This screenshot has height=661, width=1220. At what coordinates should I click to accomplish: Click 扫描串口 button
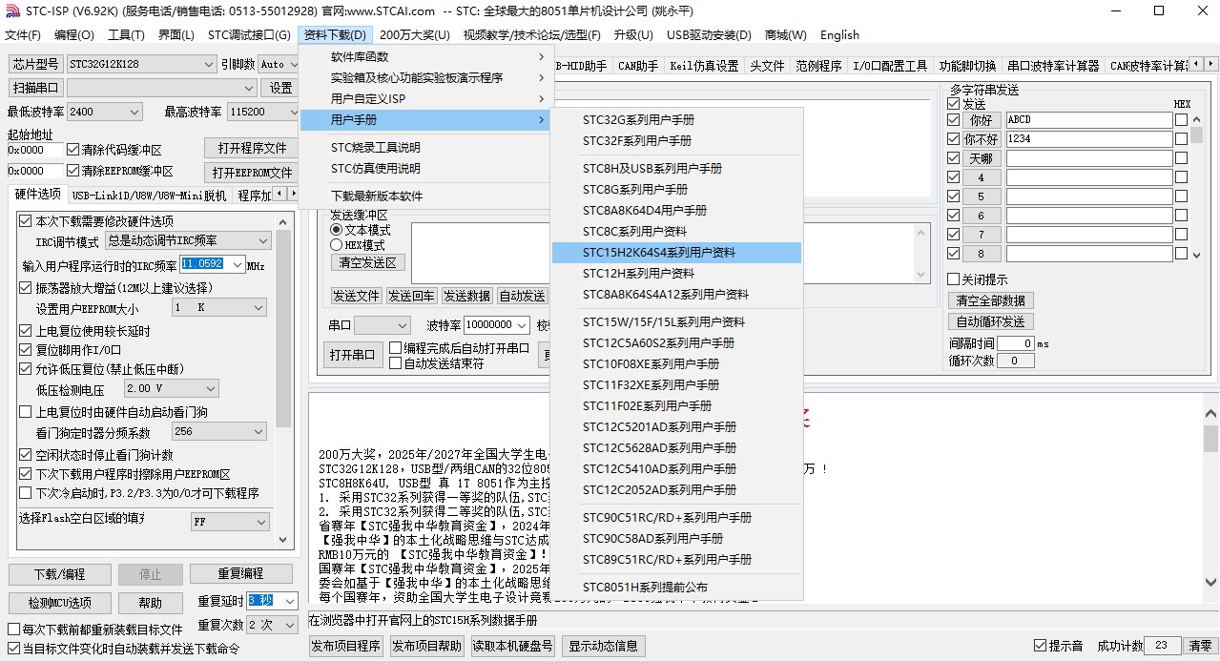pyautogui.click(x=36, y=88)
